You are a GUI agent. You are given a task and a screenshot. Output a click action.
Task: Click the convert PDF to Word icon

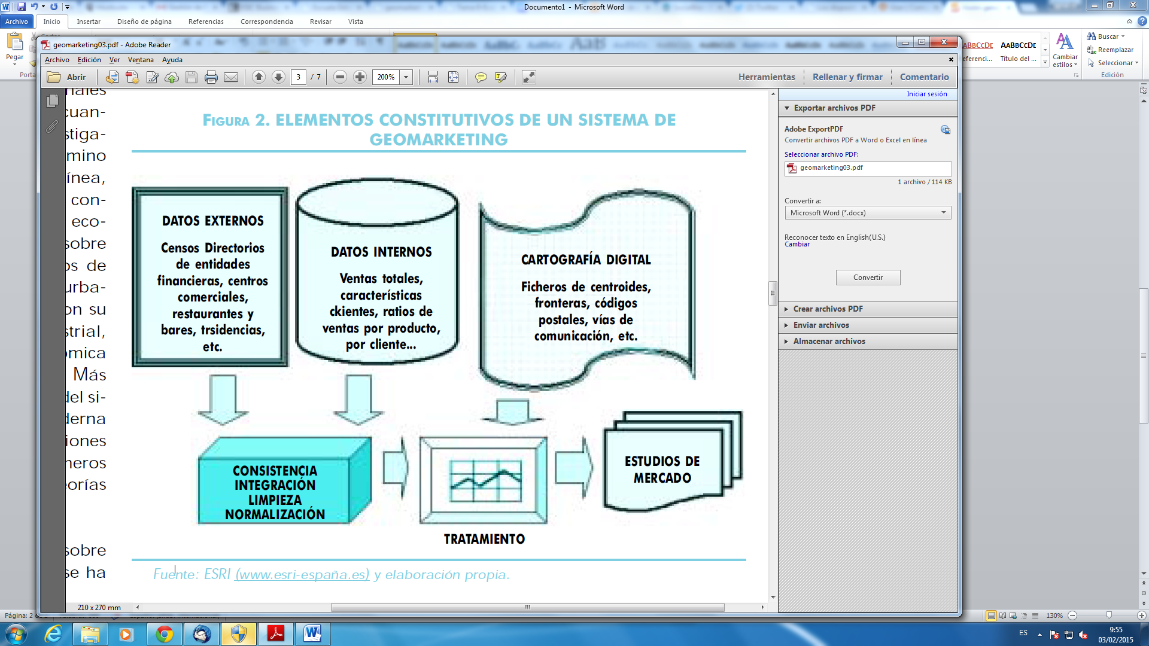(x=113, y=77)
